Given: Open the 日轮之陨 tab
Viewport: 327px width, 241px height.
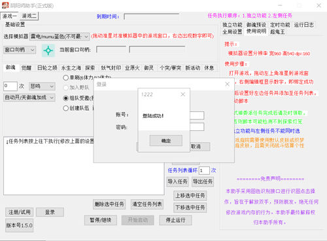Looking at the screenshot, I should coord(47,68).
